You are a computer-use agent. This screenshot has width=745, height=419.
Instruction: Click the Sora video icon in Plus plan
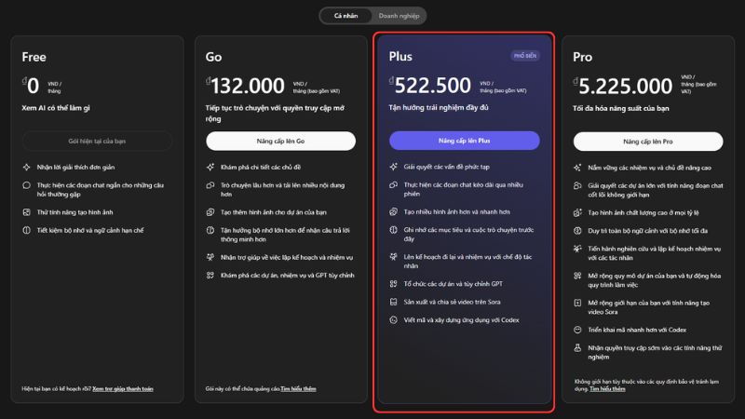tap(395, 302)
